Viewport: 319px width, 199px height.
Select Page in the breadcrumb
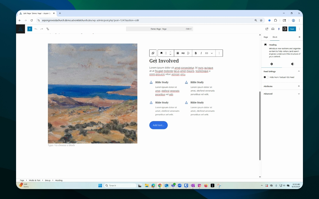[x=22, y=180]
